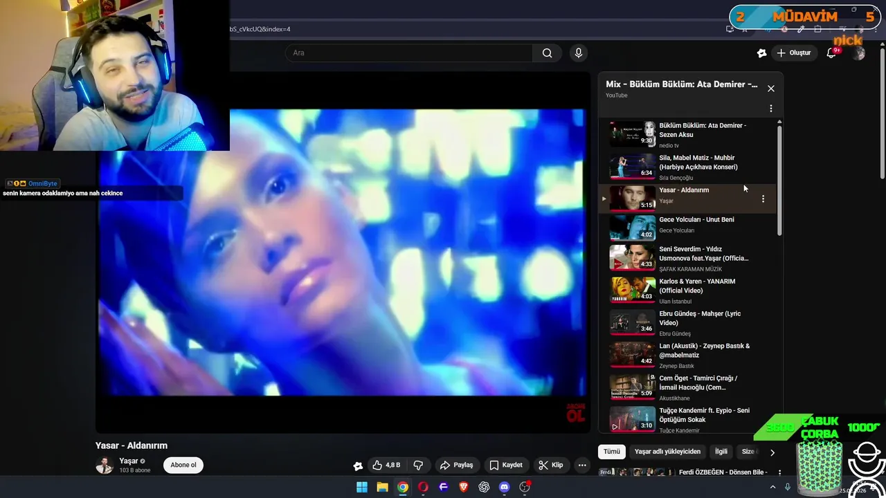
Task: Click the sparkle icon beside the like button
Action: [x=358, y=465]
